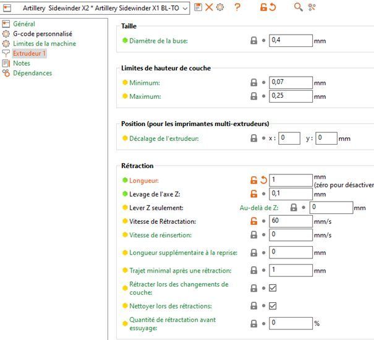Reset Longueur with its undo arrow
The height and width of the screenshot is (340, 374).
pyautogui.click(x=263, y=180)
